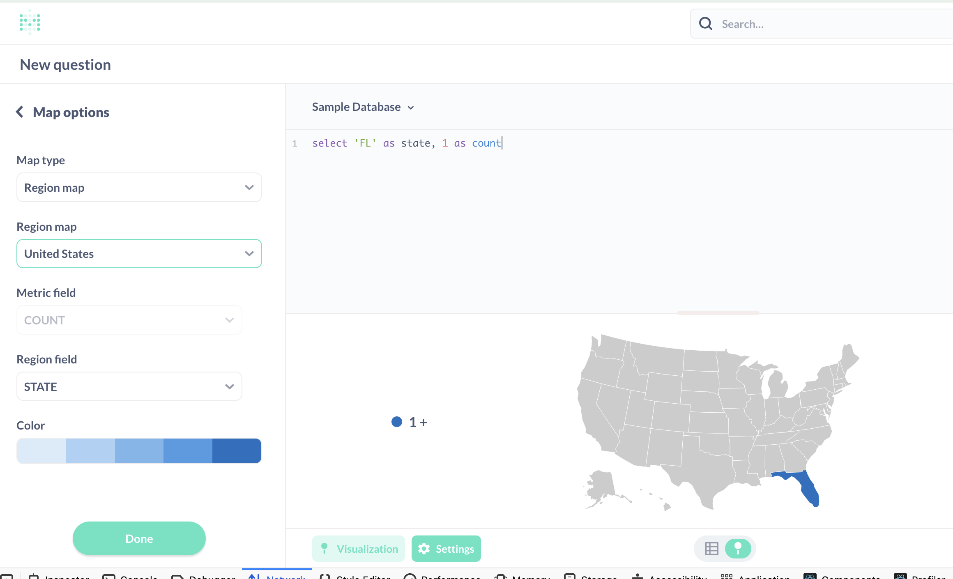Click the Metabase logo icon

pos(30,23)
